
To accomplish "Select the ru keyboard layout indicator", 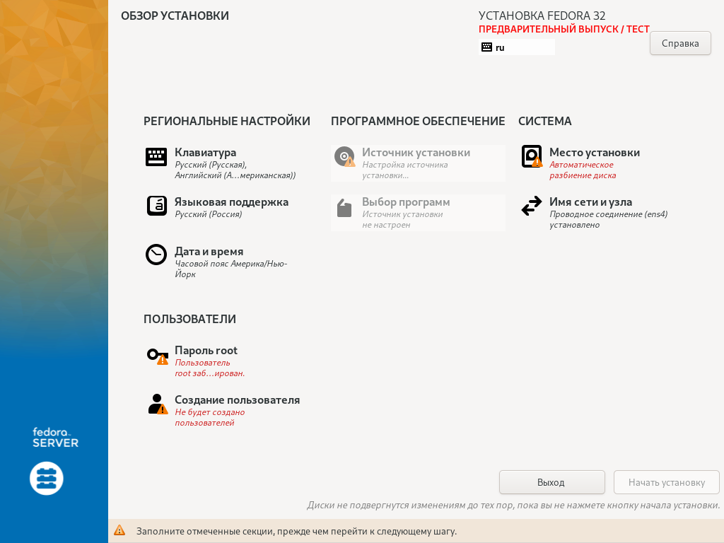I will [x=517, y=47].
